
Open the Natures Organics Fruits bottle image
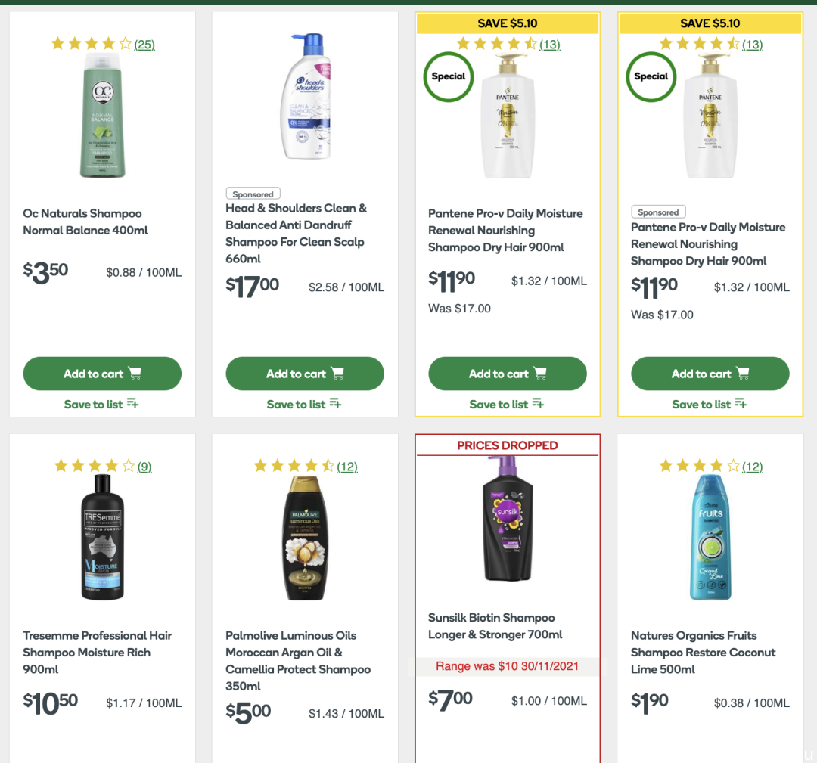tap(710, 537)
